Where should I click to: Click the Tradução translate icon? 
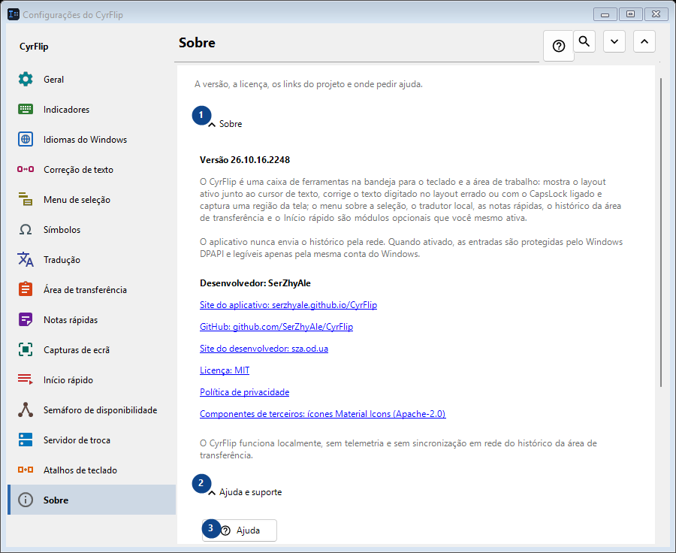tap(26, 260)
